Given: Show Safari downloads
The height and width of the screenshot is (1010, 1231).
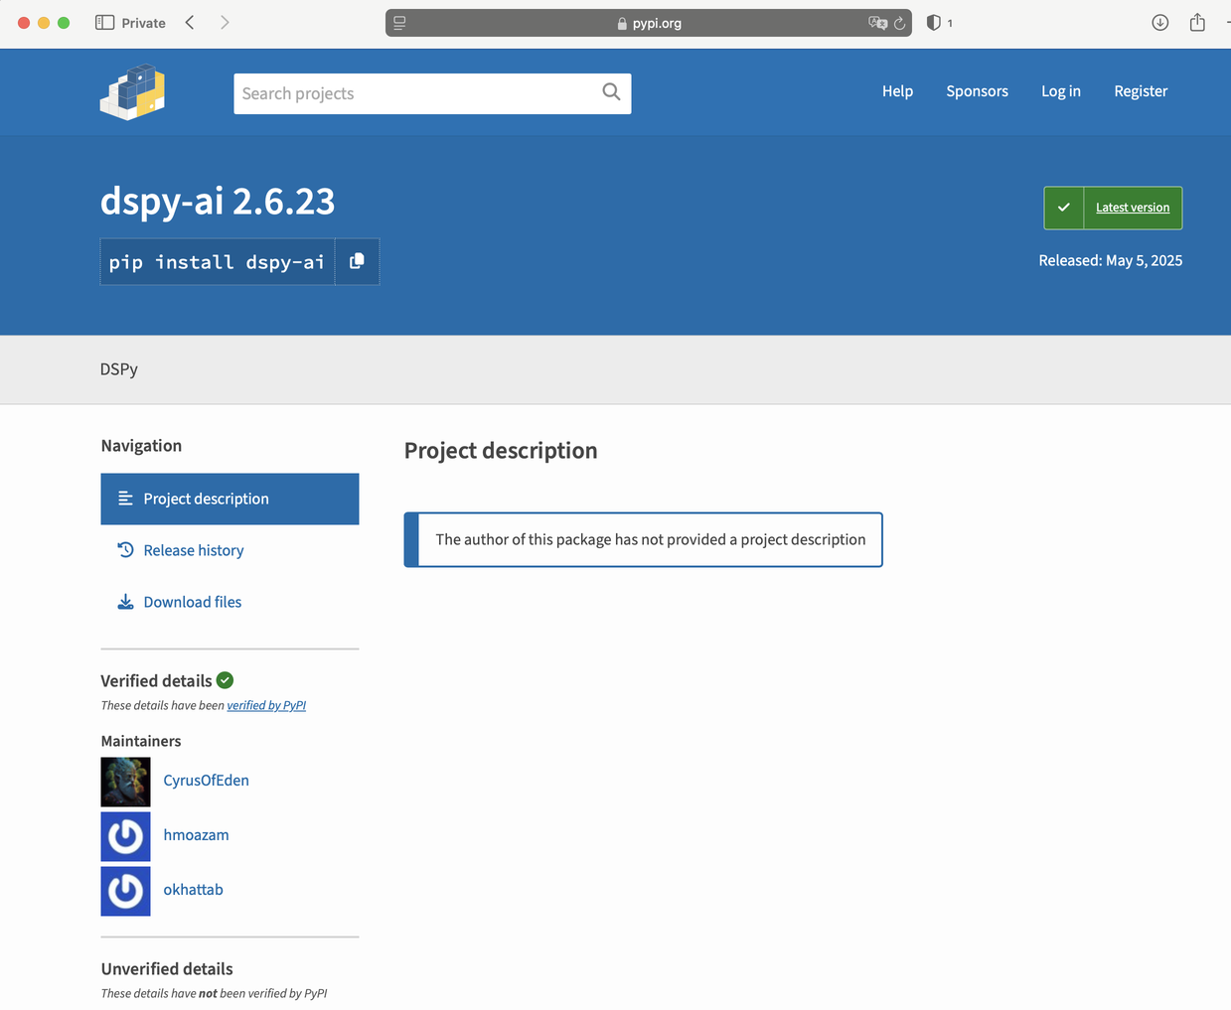Looking at the screenshot, I should (x=1159, y=22).
